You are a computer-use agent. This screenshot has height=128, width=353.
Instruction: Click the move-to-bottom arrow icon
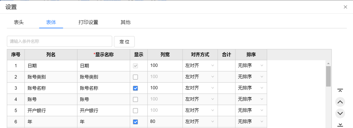340,125
